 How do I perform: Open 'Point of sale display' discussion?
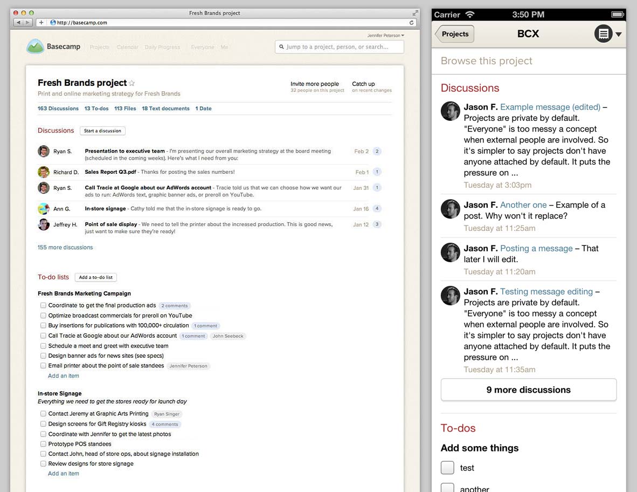click(x=111, y=224)
